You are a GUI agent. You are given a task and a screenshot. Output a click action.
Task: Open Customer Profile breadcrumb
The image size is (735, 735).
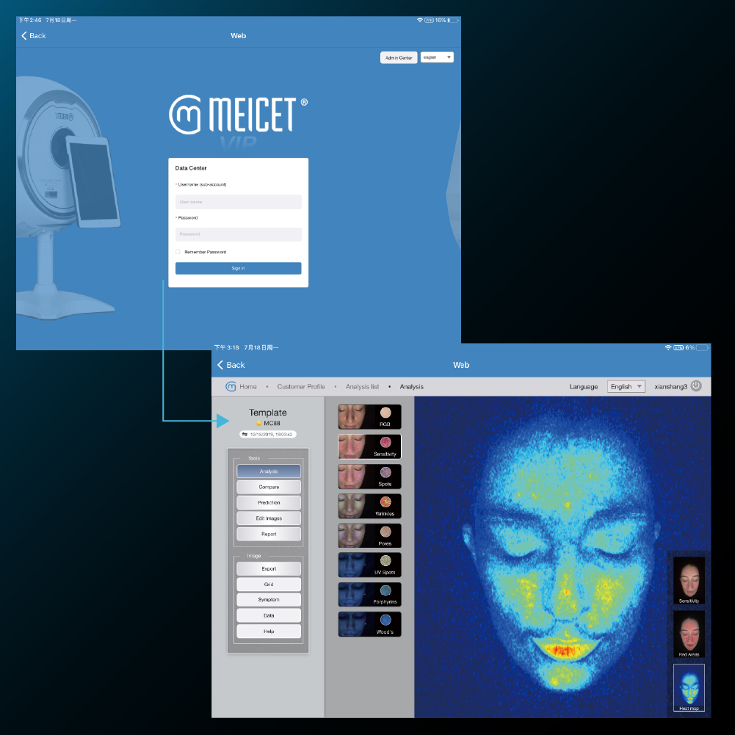coord(301,387)
